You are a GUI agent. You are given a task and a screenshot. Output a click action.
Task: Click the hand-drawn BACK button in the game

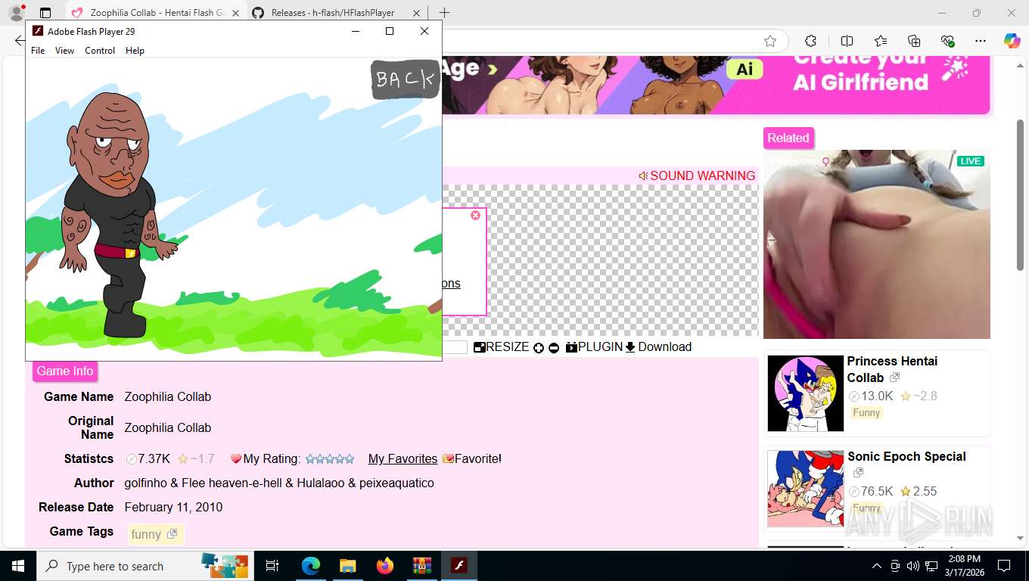tap(406, 79)
